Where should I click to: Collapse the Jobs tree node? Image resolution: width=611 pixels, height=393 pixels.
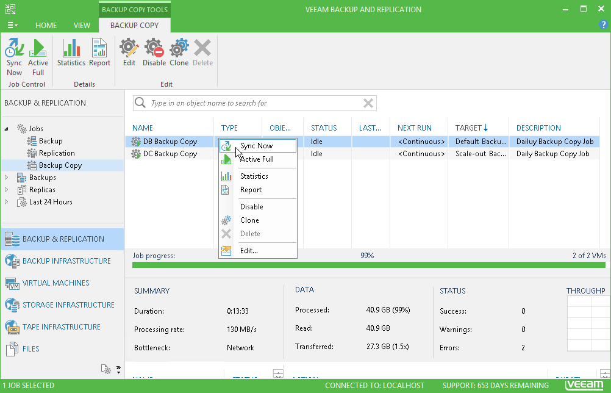pyautogui.click(x=7, y=128)
